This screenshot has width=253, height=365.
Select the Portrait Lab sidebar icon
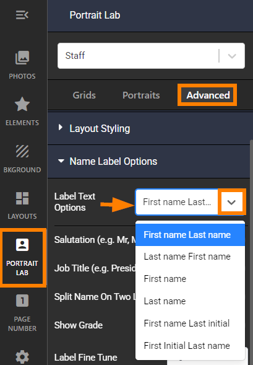(22, 257)
